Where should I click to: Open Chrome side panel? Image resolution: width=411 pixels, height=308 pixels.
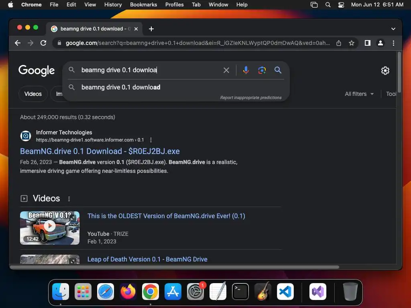(x=368, y=43)
